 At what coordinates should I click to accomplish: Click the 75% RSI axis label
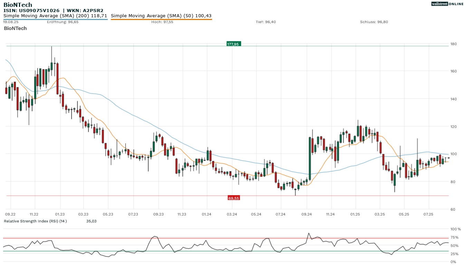[x=454, y=237]
